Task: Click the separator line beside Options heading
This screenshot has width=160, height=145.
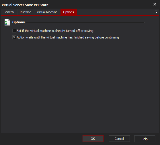Action: click(x=85, y=23)
